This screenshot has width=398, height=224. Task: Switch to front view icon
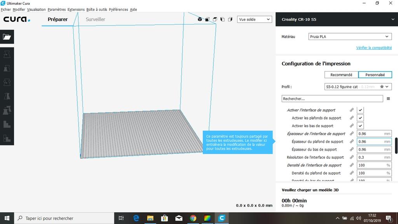tap(208, 19)
